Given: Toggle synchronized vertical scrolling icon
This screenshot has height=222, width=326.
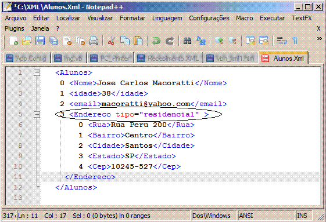Looking at the screenshot, I should coord(250,41).
